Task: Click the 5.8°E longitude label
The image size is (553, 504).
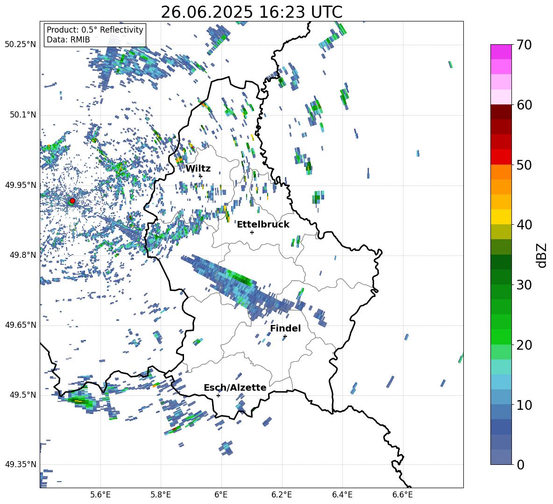Action: pyautogui.click(x=161, y=495)
